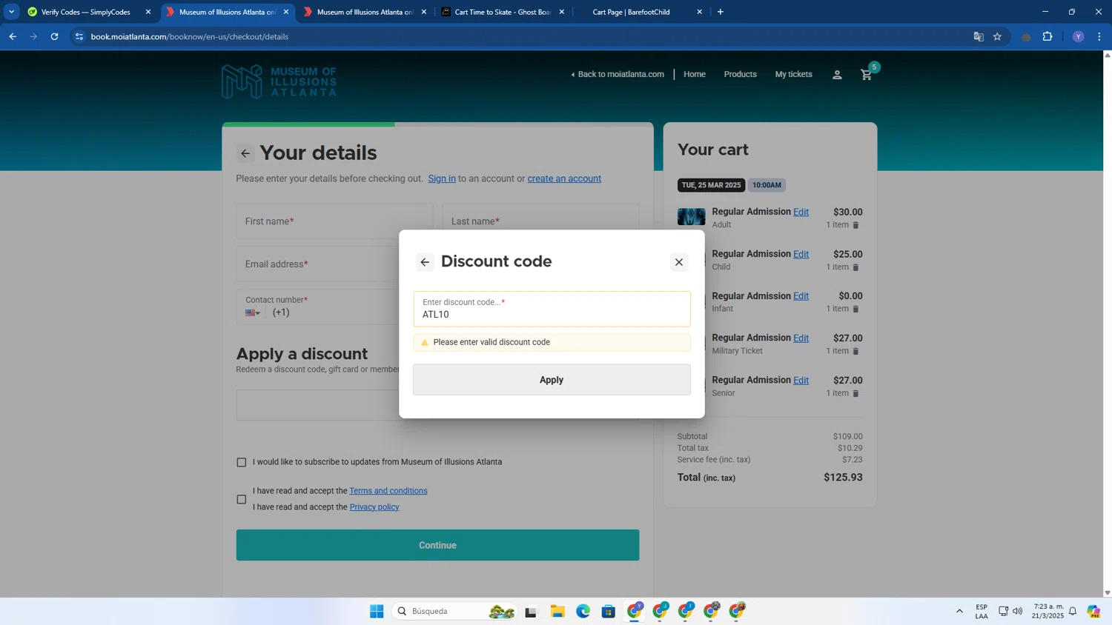Remove the Child ticket with trash icon
The height and width of the screenshot is (625, 1112).
point(855,267)
